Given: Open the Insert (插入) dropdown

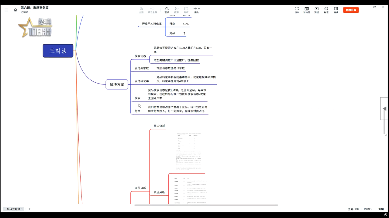Looking at the screenshot, I should pyautogui.click(x=197, y=10).
